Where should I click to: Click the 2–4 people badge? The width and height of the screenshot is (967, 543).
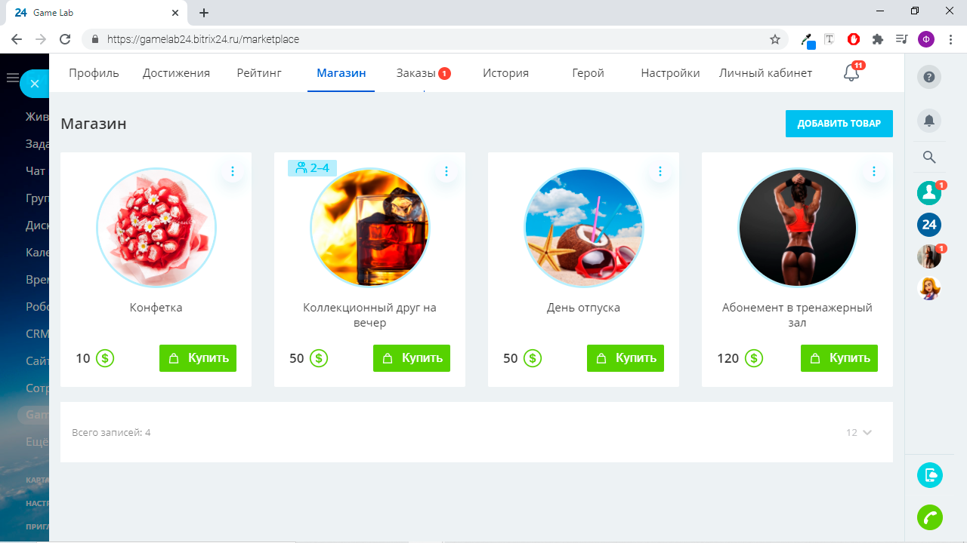[x=312, y=167]
